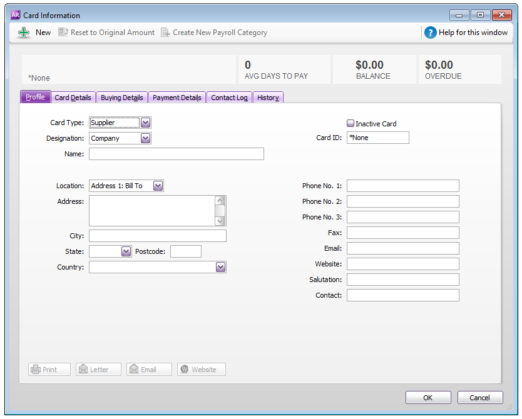Expand the Location address dropdown
This screenshot has width=522, height=419.
coord(158,186)
